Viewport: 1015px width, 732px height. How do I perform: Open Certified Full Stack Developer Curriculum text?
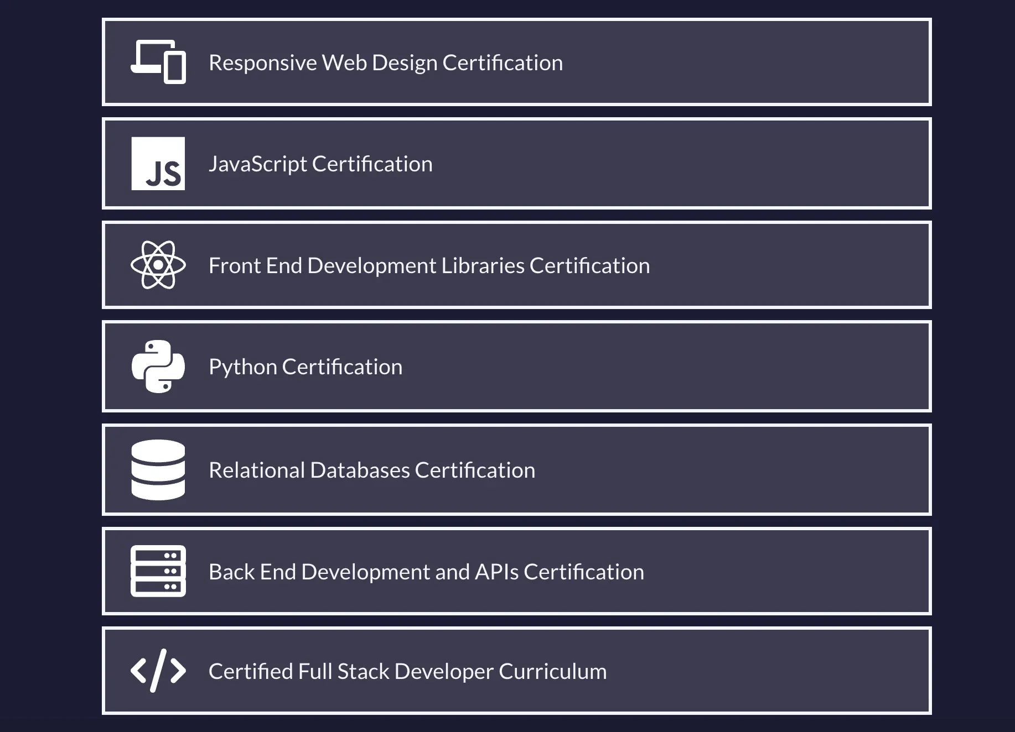407,671
